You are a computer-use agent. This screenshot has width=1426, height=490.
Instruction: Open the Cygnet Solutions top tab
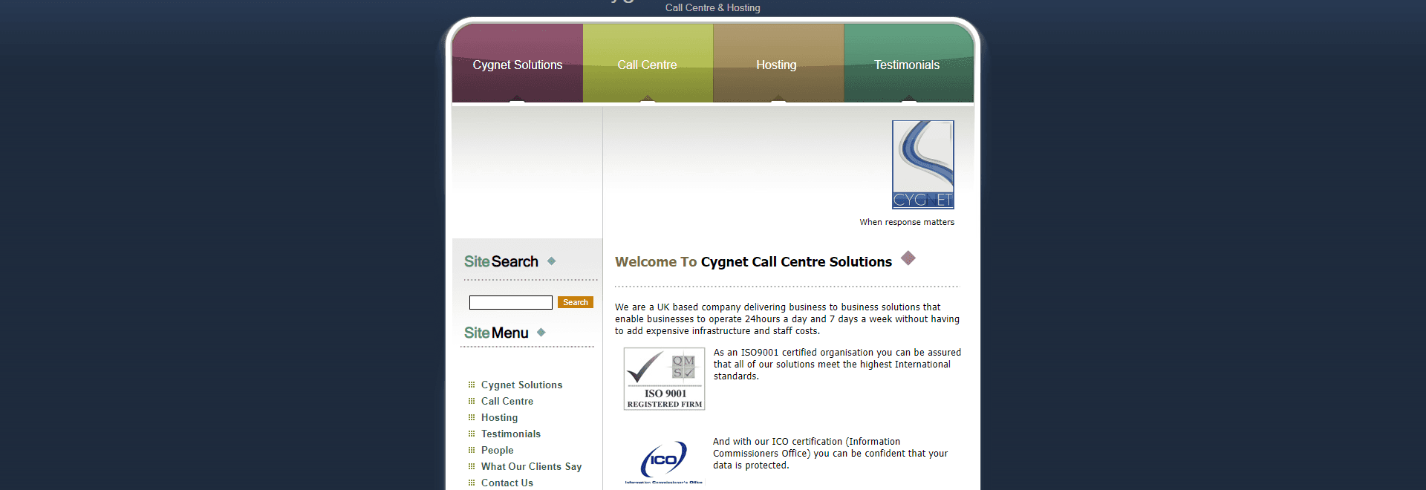pos(518,63)
